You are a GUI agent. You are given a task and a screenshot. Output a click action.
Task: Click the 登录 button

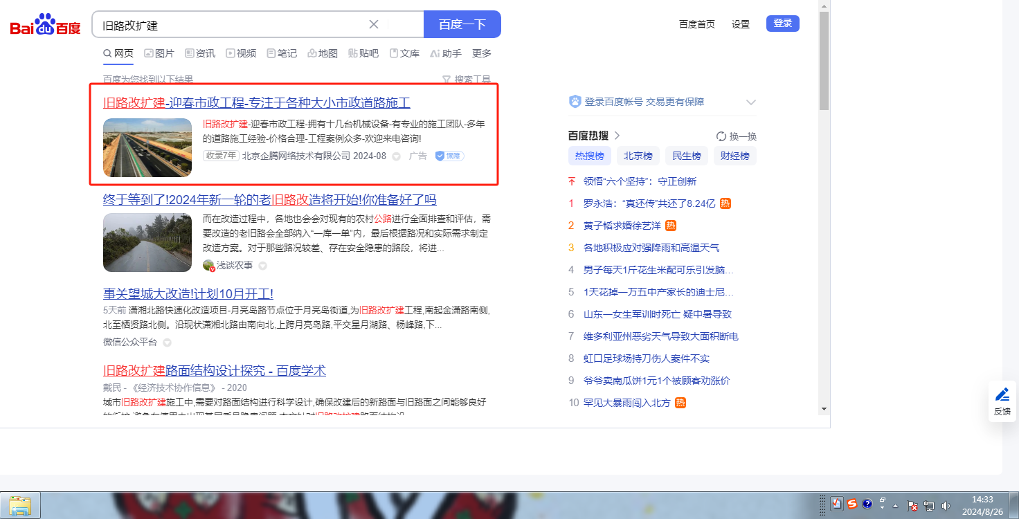[x=783, y=24]
